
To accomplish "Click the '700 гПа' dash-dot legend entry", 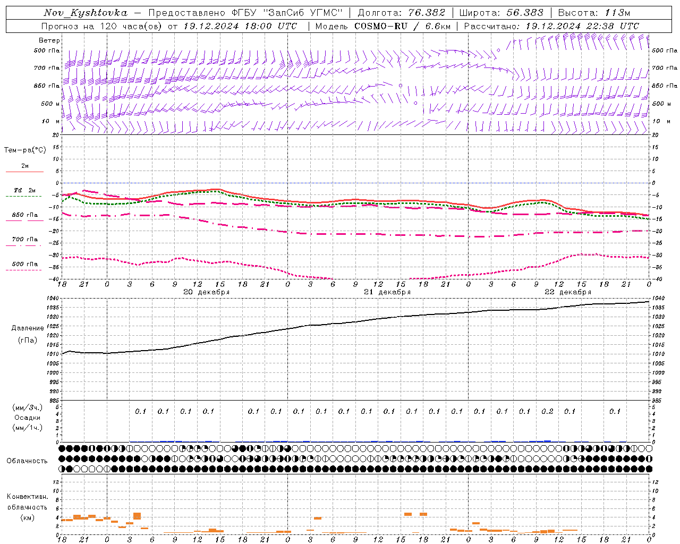I will [x=24, y=240].
